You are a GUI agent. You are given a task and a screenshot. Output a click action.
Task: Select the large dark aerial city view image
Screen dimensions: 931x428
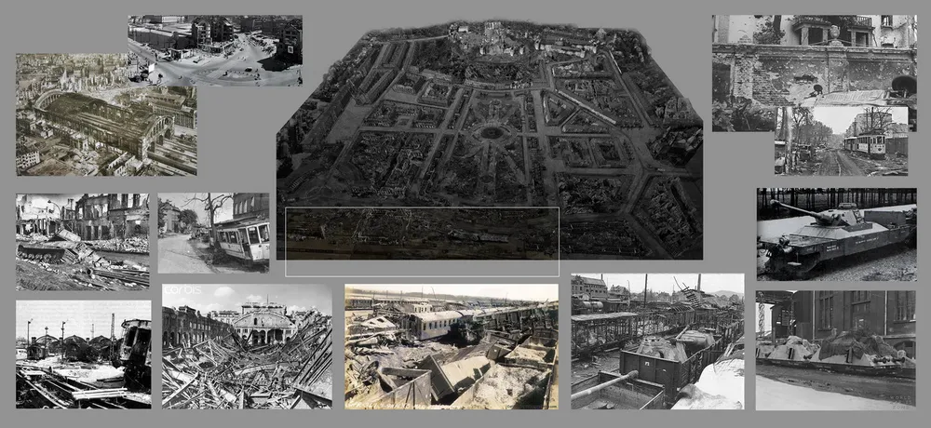click(490, 140)
